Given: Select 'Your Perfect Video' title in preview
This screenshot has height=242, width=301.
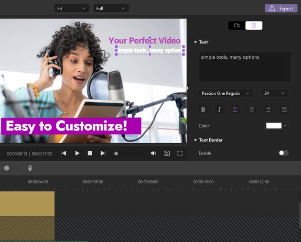Looking at the screenshot, I should point(144,41).
